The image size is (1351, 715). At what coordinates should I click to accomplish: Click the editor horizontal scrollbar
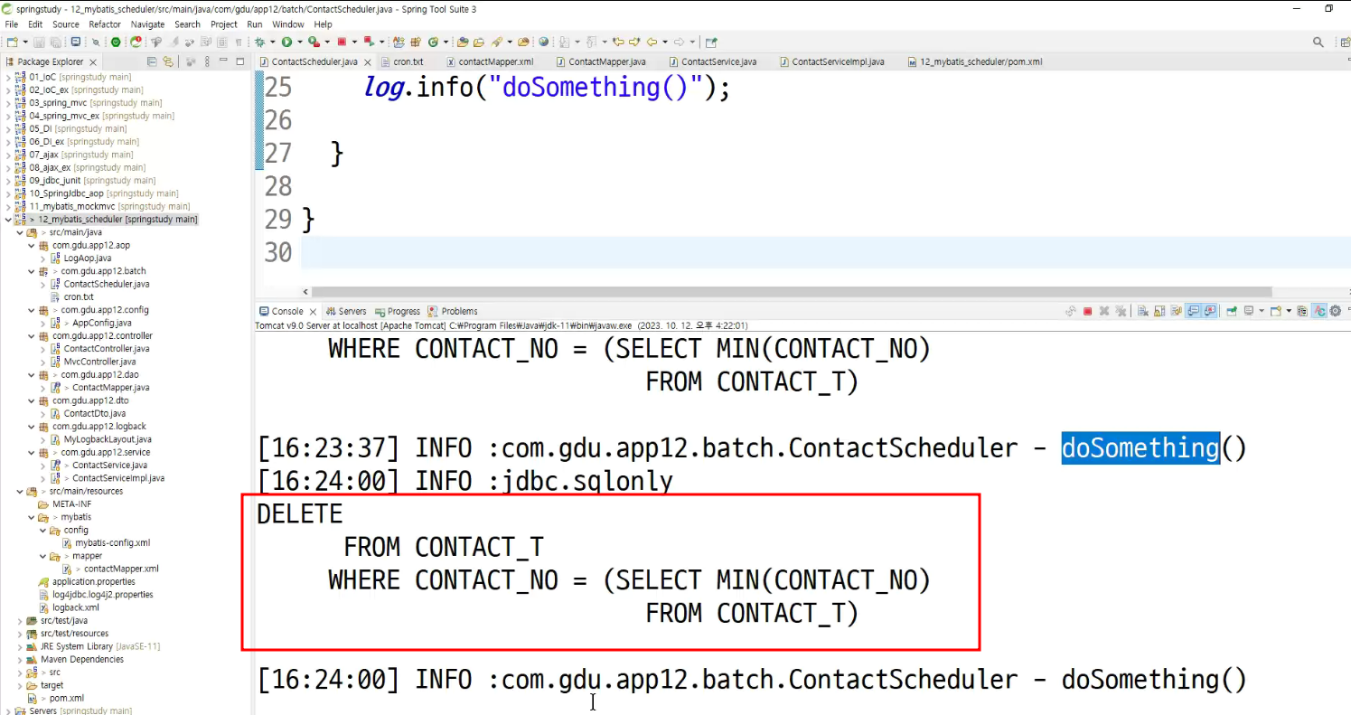[x=791, y=292]
